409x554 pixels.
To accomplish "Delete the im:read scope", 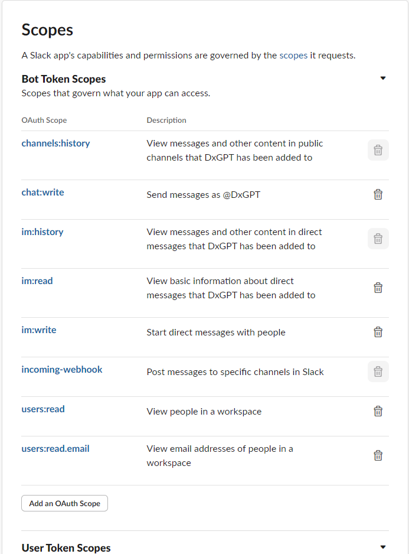I will click(378, 288).
